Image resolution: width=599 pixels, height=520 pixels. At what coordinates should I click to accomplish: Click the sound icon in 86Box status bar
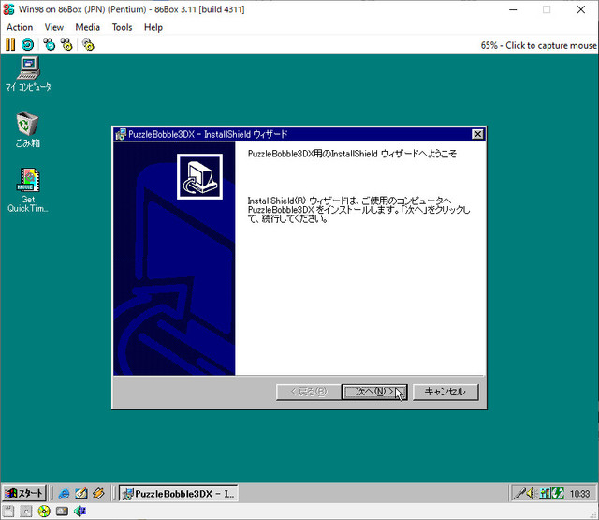(x=80, y=512)
